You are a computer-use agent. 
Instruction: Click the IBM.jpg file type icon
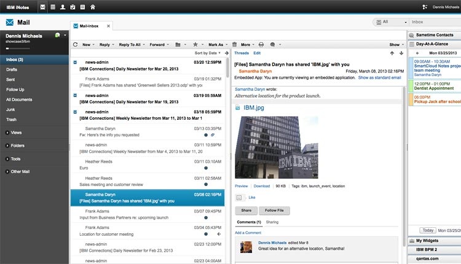[x=237, y=108]
